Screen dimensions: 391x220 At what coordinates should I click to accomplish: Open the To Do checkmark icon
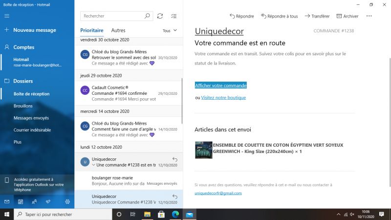click(x=48, y=201)
